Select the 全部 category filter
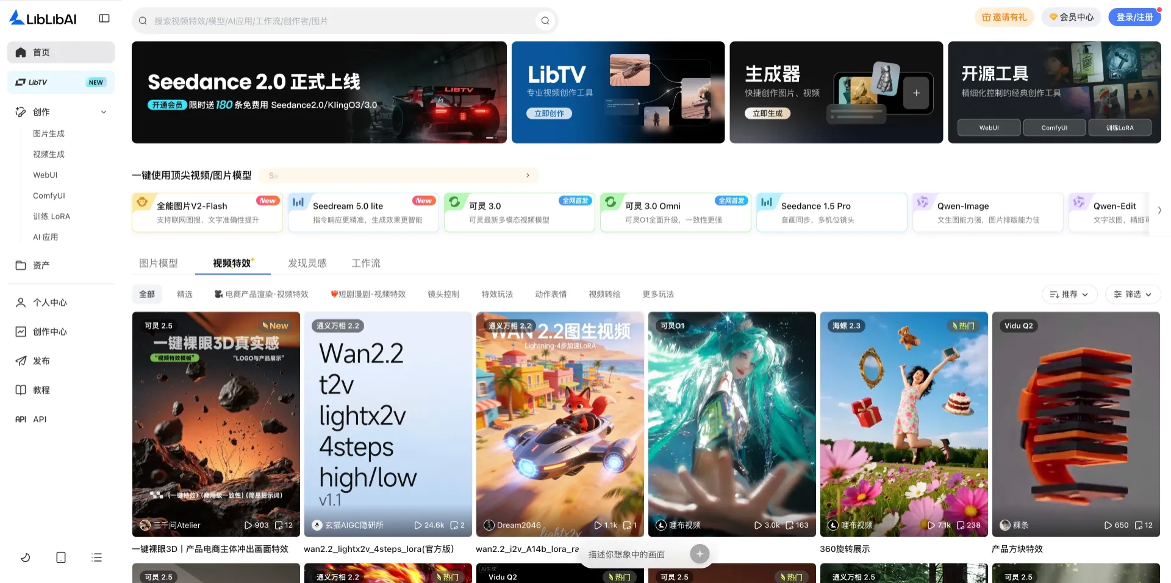This screenshot has width=1171, height=583. point(147,294)
